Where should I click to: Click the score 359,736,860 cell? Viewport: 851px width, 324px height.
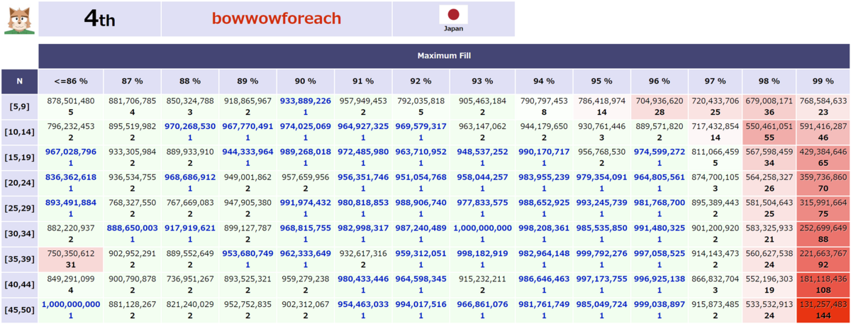click(x=823, y=183)
